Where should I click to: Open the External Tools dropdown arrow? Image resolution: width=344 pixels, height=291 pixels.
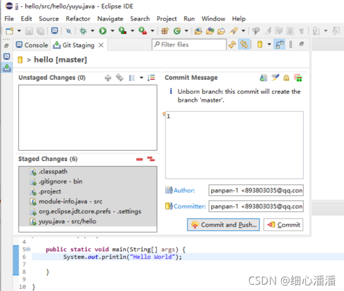coord(152,31)
